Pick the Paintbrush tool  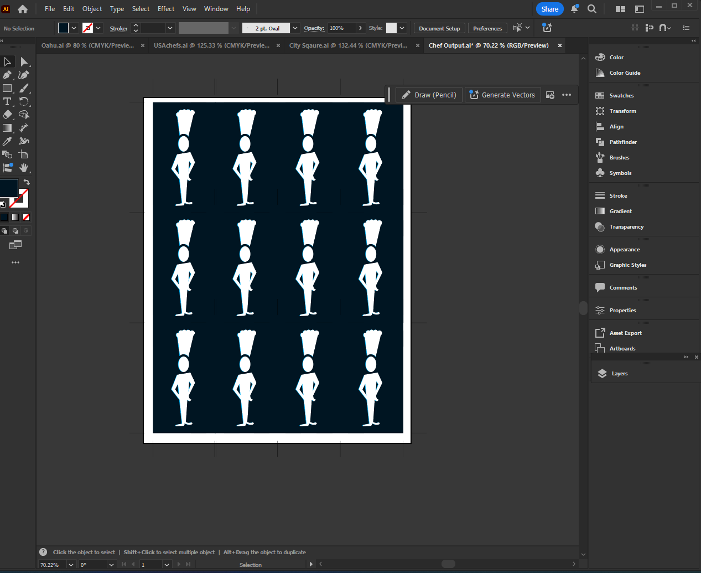pos(24,88)
